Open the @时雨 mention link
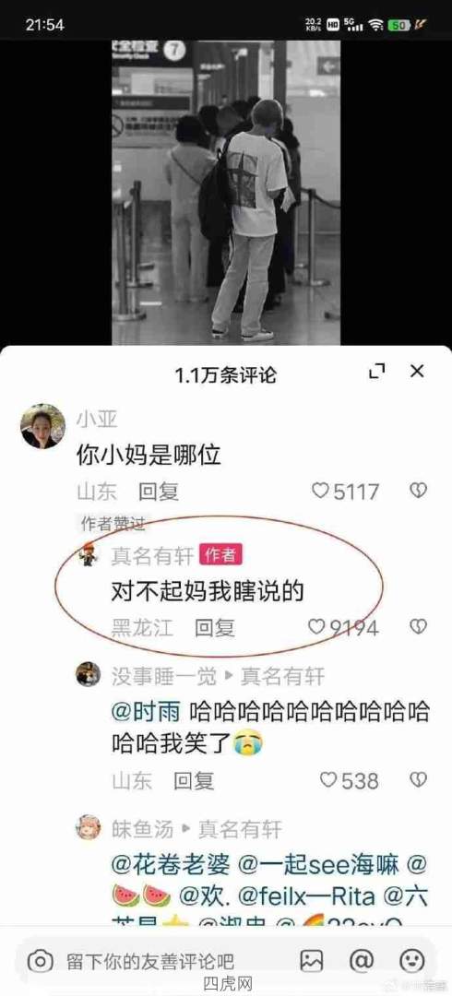 pos(147,711)
